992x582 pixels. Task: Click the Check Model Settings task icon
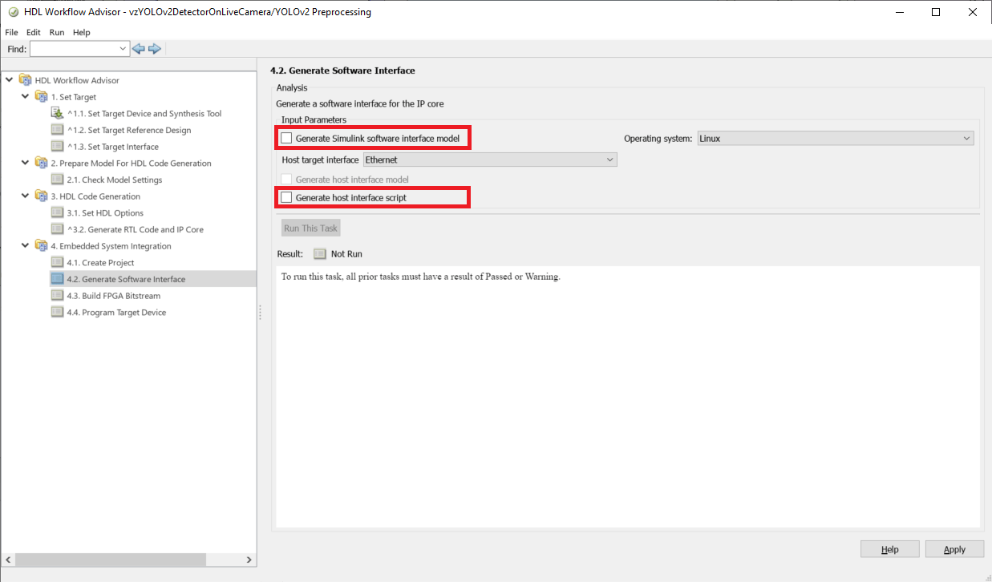click(57, 180)
